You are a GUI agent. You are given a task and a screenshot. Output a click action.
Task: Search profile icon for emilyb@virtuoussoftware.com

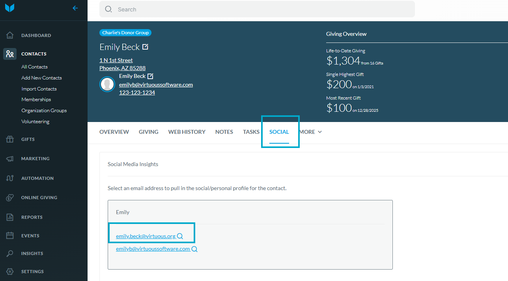[194, 249]
